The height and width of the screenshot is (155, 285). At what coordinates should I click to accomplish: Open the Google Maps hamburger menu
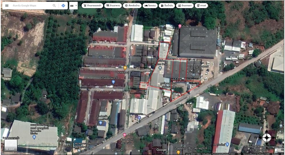[x=7, y=5]
